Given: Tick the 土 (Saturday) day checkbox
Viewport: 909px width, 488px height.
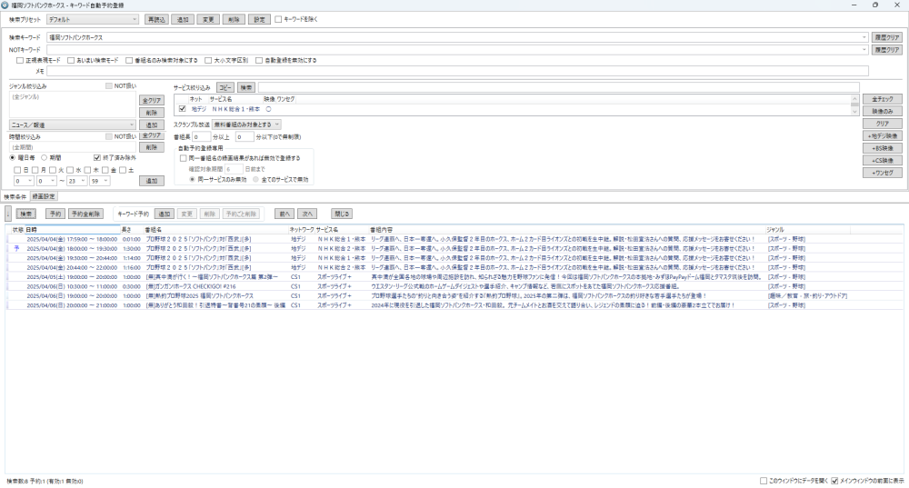Looking at the screenshot, I should (x=123, y=171).
